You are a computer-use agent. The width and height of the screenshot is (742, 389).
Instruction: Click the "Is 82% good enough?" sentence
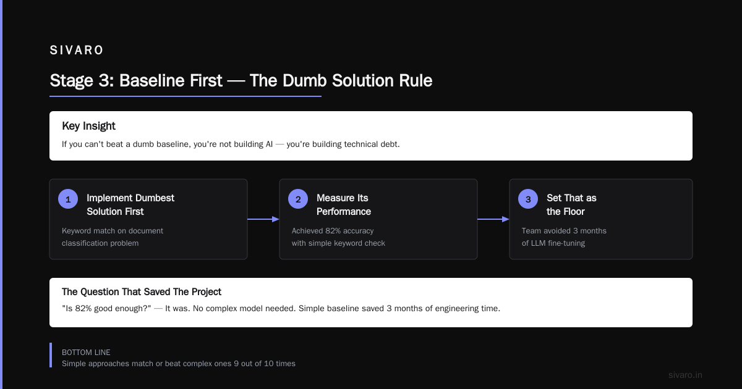(281, 309)
